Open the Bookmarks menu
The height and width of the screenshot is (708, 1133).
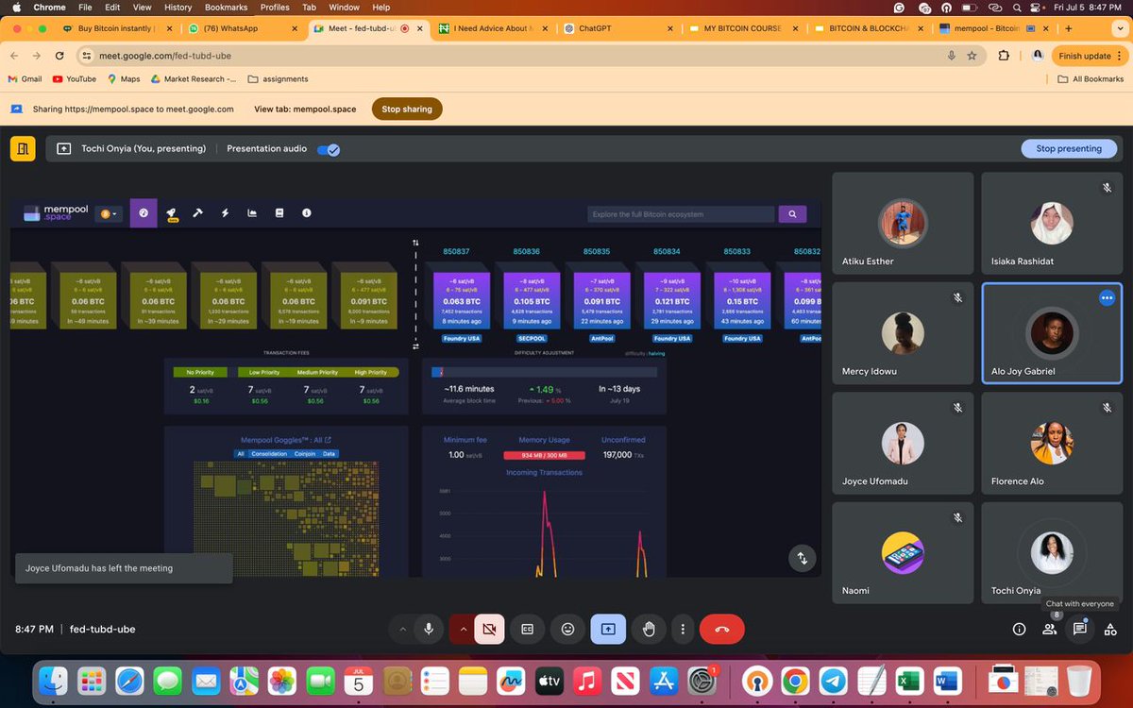[x=226, y=7]
